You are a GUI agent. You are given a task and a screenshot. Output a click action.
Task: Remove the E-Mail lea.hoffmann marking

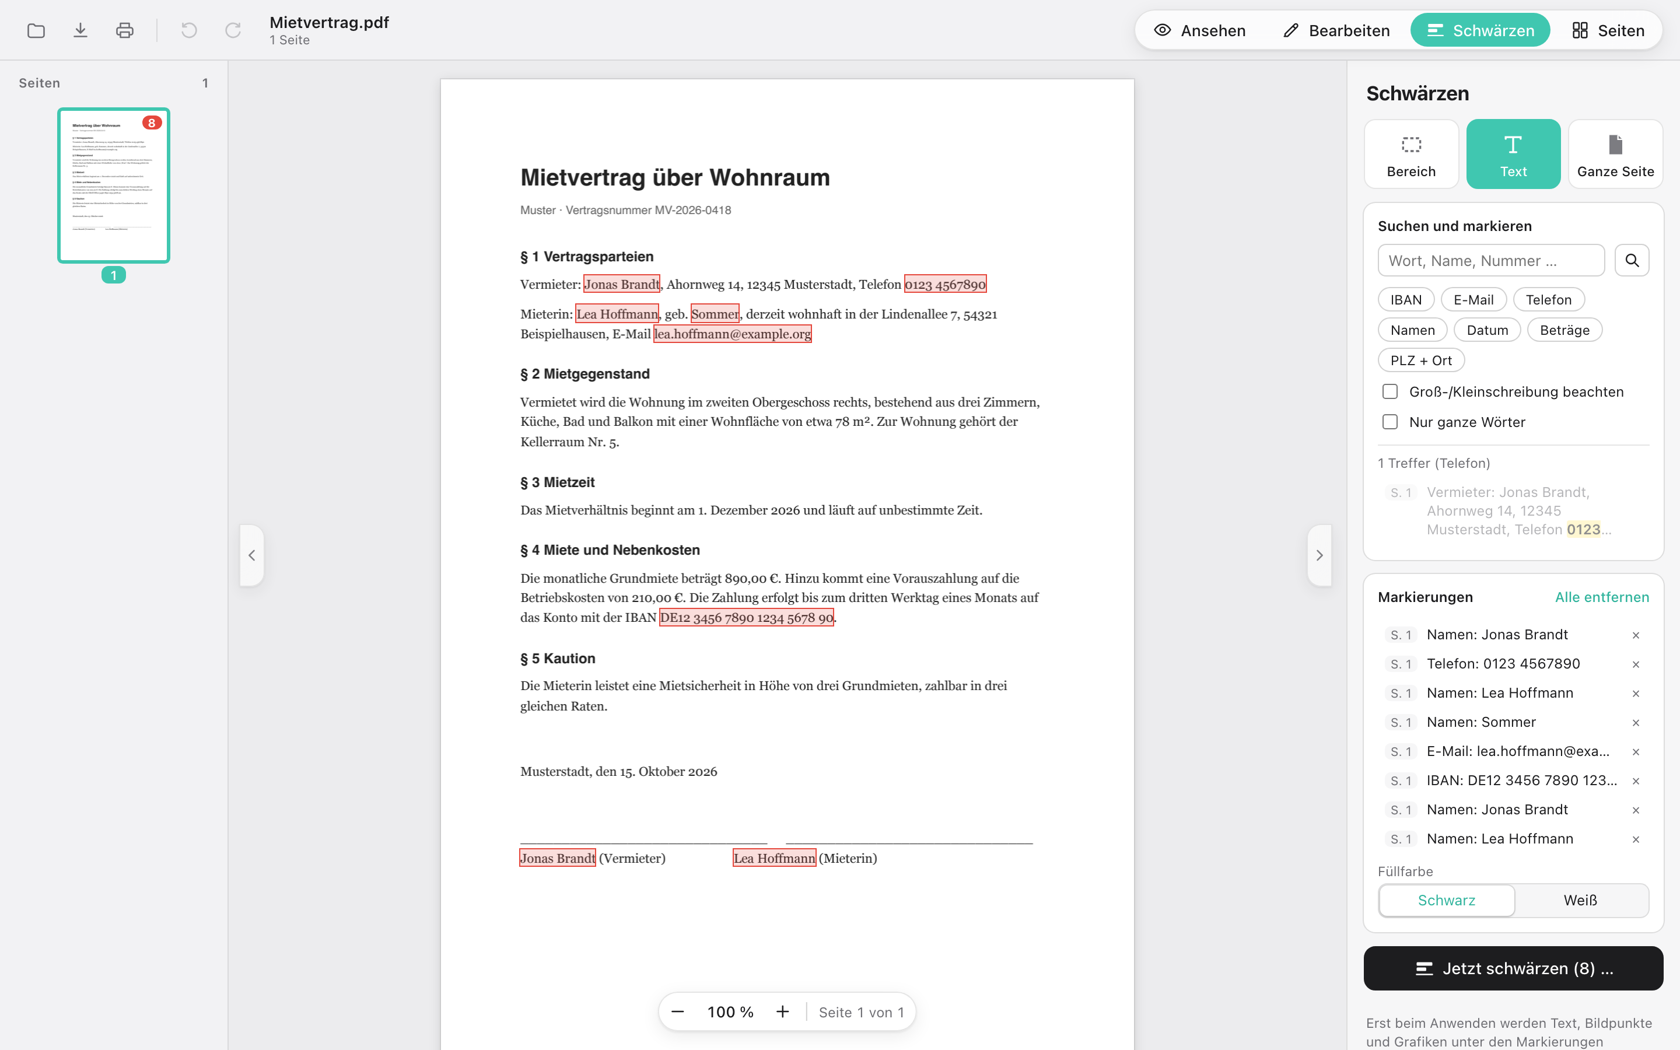[1636, 751]
